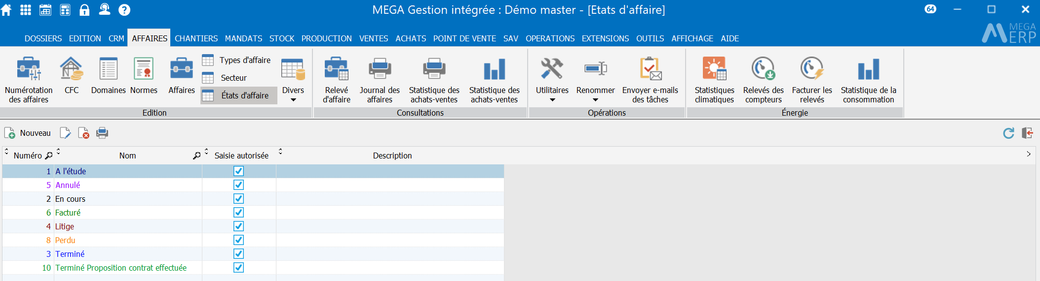Open Relevés des compteurs

click(x=763, y=80)
